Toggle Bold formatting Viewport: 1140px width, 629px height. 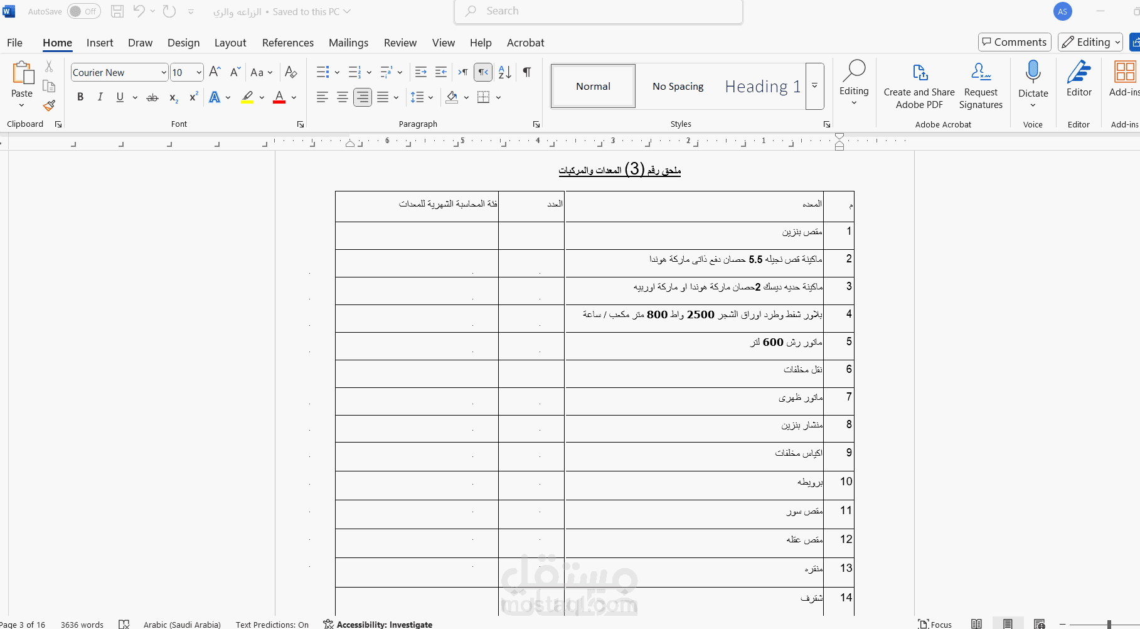80,97
